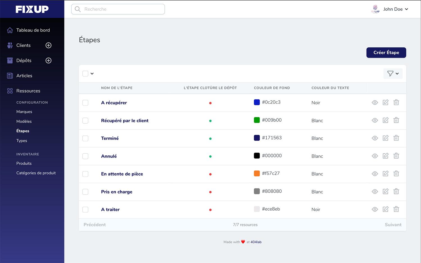Viewport: 421px width, 263px height.
Task: Add a new client with the plus icon
Action: [x=49, y=45]
